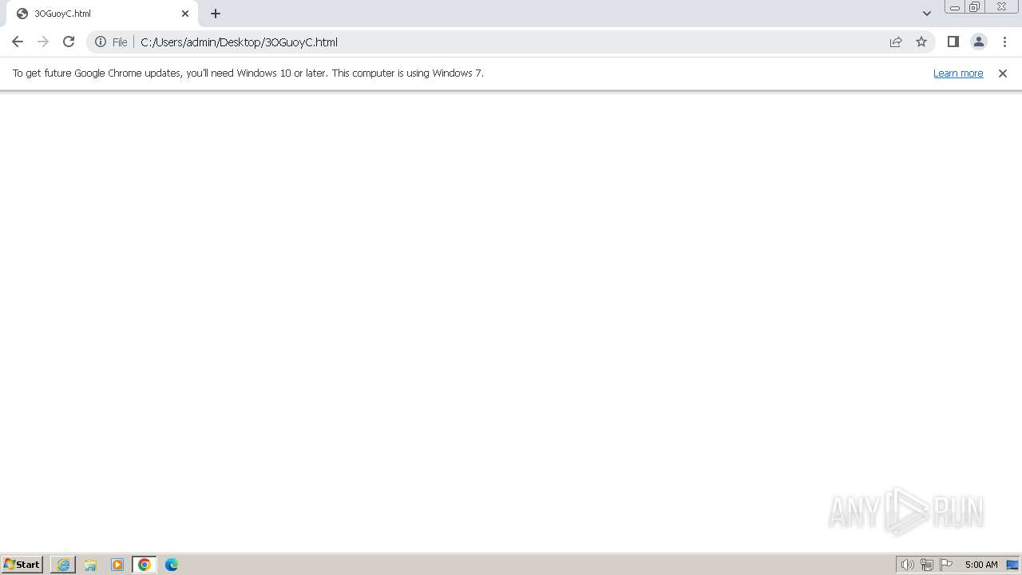1022x575 pixels.
Task: Open Windows Explorer folder in taskbar
Action: [90, 565]
